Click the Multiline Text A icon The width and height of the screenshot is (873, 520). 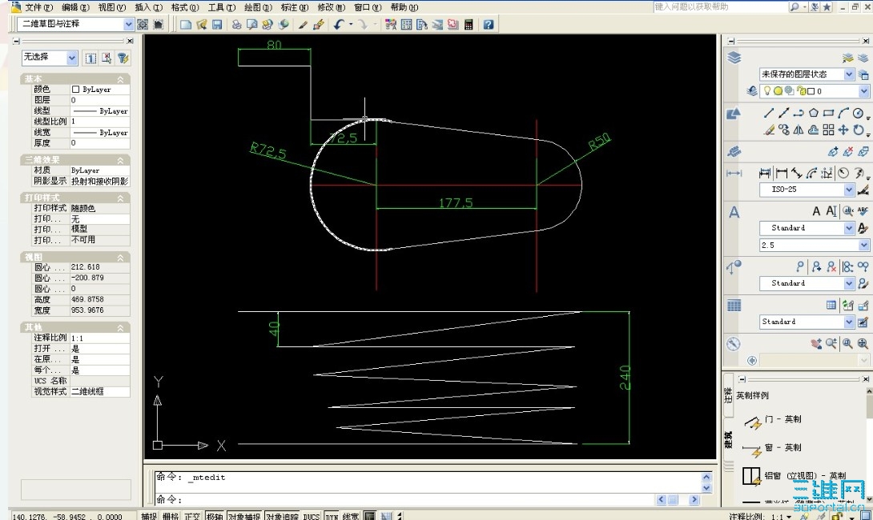(x=816, y=210)
